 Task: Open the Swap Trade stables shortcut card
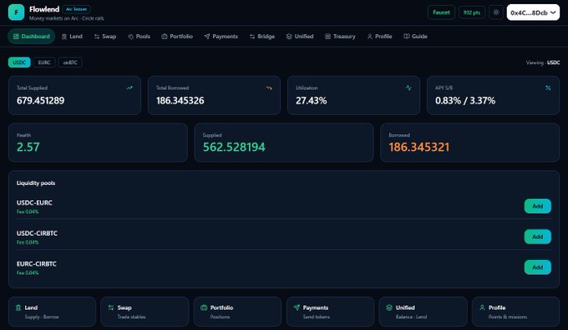tap(145, 312)
